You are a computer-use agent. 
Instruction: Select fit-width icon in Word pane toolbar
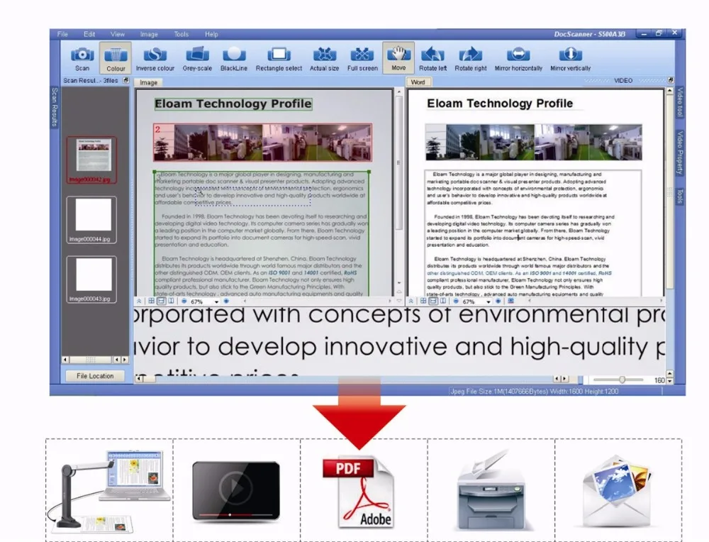433,301
